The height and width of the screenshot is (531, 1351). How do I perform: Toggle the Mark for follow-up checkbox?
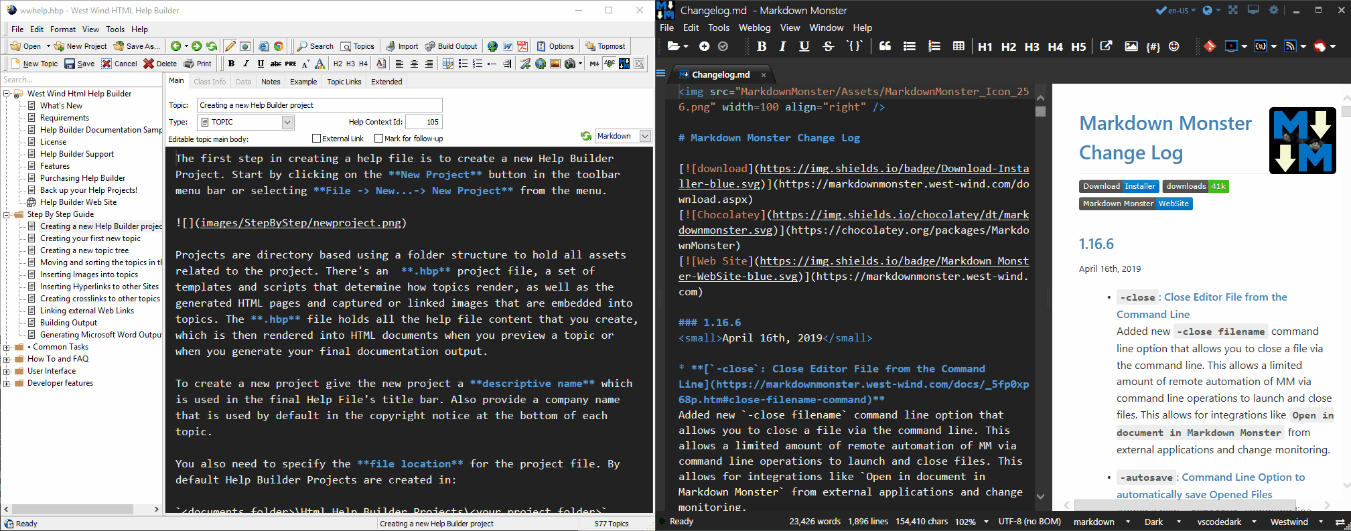click(x=379, y=139)
